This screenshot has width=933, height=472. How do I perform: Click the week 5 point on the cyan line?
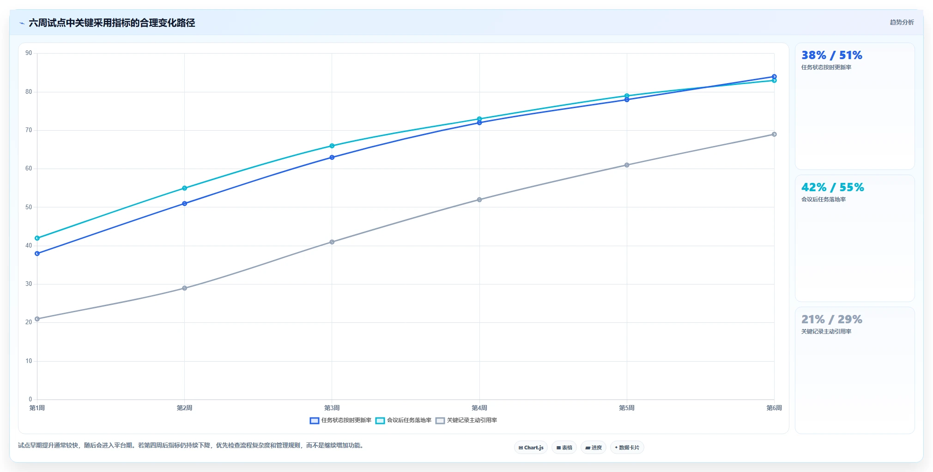click(627, 96)
